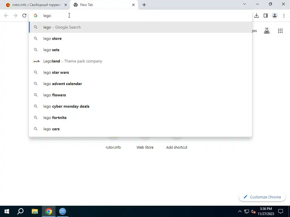Screen dimensions: 290x217
Task: Click the pencil icon on Customize Chrome
Action: 246,197
